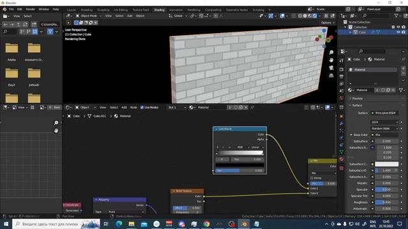Viewport: 408px width, 229px height.
Task: Switch to the Geometry Nodes workspace tab
Action: tap(237, 10)
